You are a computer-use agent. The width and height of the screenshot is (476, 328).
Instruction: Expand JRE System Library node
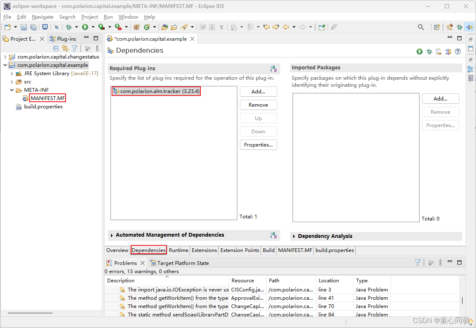point(12,73)
